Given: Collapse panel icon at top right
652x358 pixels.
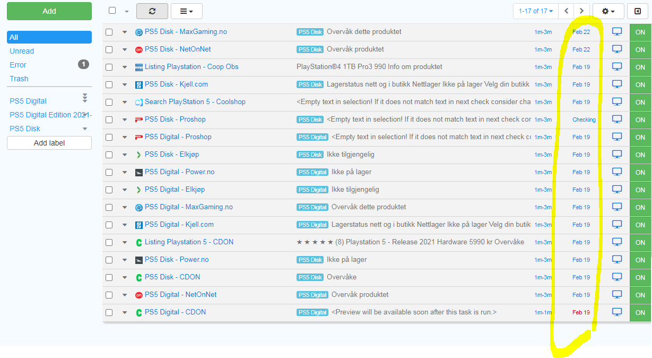Looking at the screenshot, I should (x=638, y=11).
